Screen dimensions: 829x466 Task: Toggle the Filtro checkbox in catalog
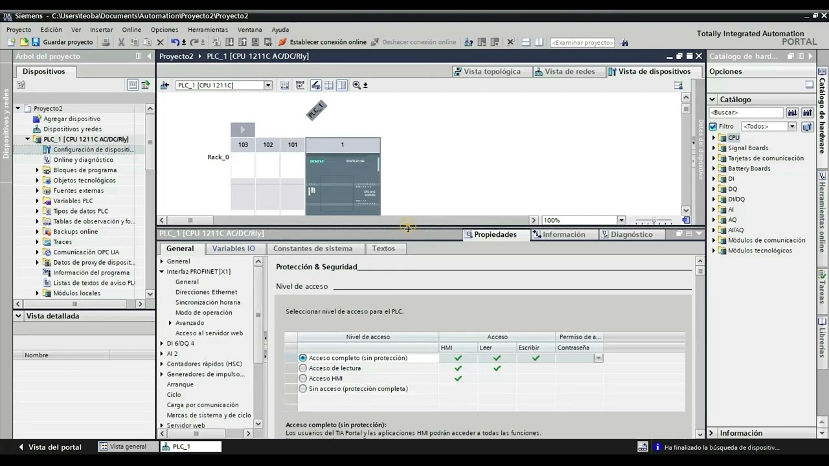713,127
